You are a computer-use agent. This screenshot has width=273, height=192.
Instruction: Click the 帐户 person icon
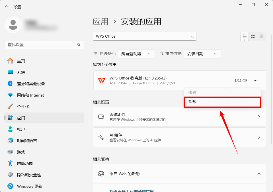(x=10, y=129)
